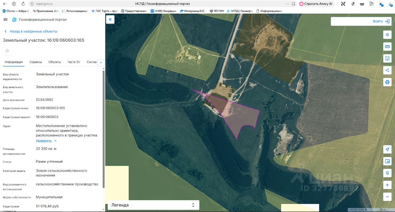Image resolution: width=395 pixels, height=212 pixels.
Task: Add parcel to favorites with star icon
Action: click(x=7, y=51)
